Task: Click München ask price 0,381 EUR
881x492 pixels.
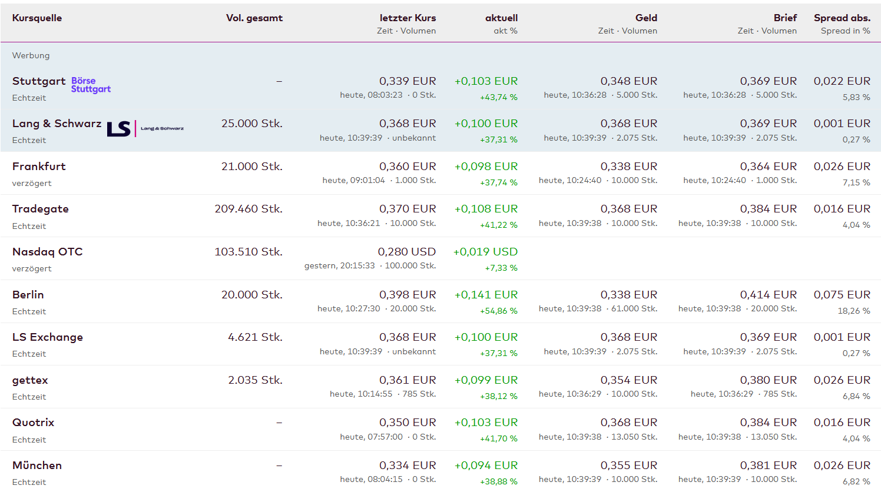Action: [x=769, y=466]
